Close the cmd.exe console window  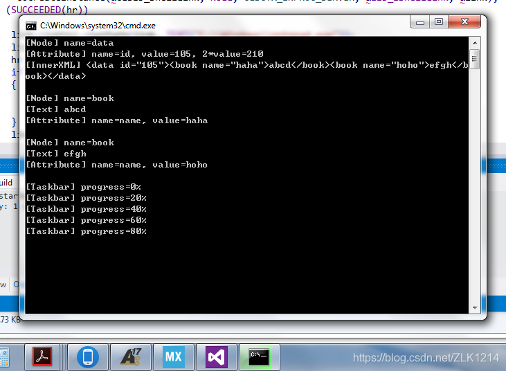[464, 22]
